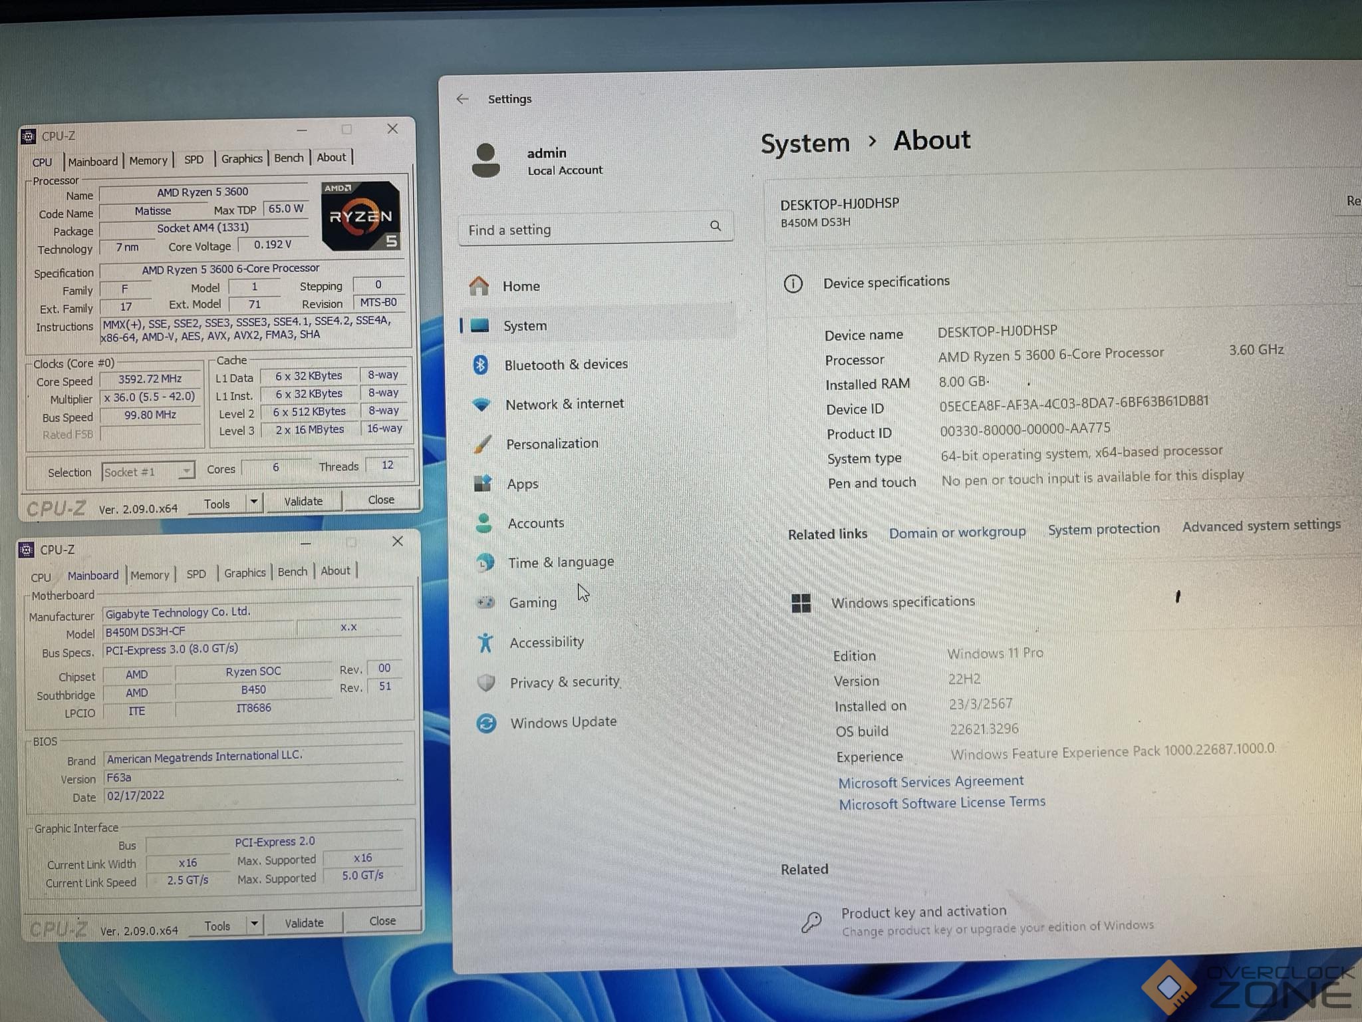Open Personalization paintbrush icon

[x=483, y=444]
